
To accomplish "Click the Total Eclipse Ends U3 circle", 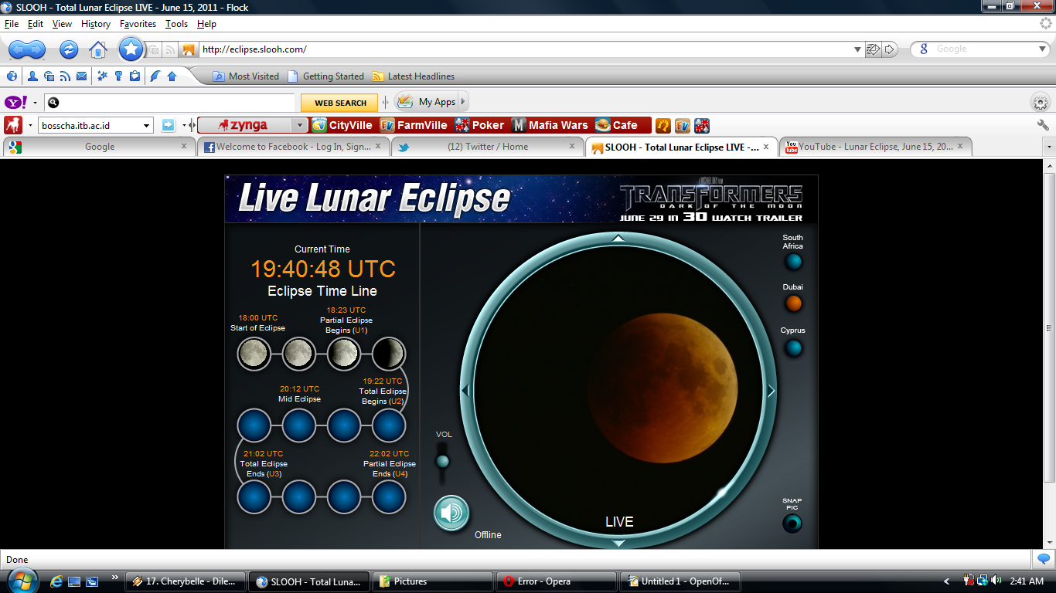I will (254, 497).
